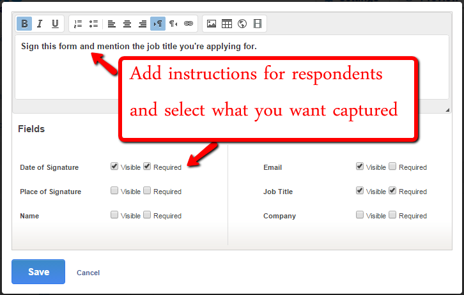This screenshot has height=295, width=464.
Task: Insert a hyperlink
Action: 189,24
